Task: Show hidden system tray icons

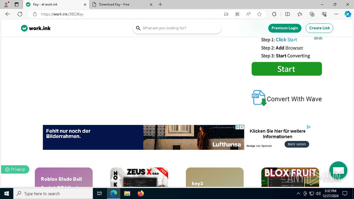Action: click(x=298, y=193)
